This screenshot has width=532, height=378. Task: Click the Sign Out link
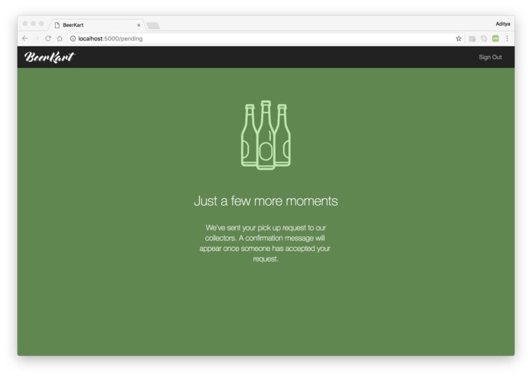click(490, 57)
